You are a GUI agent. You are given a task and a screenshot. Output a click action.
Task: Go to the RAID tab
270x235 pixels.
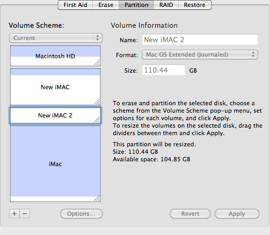(166, 5)
